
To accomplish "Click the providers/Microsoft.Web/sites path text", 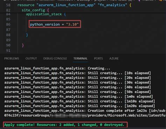I will point(126,115).
